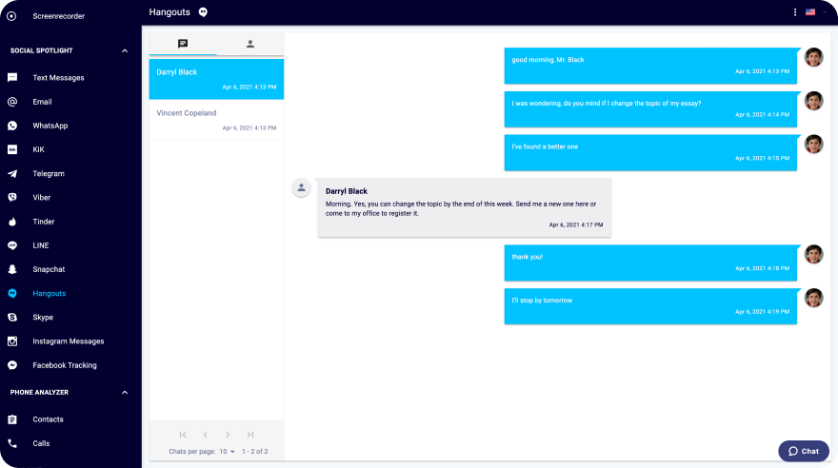Go to the last page of chats

click(250, 435)
